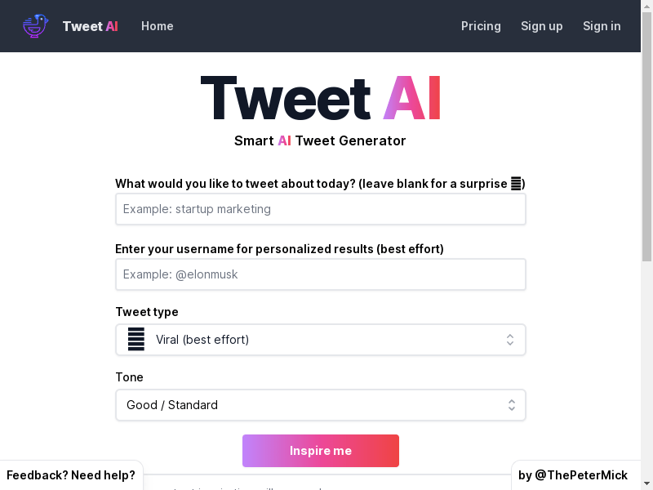The image size is (653, 490).
Task: Open the Sign up page
Action: pyautogui.click(x=541, y=26)
